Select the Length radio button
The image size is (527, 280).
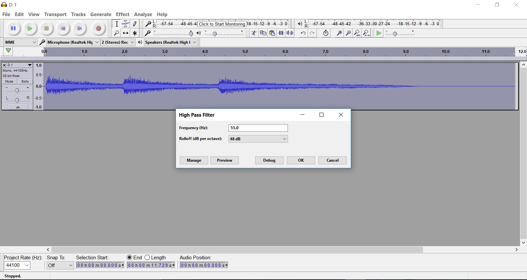147,258
